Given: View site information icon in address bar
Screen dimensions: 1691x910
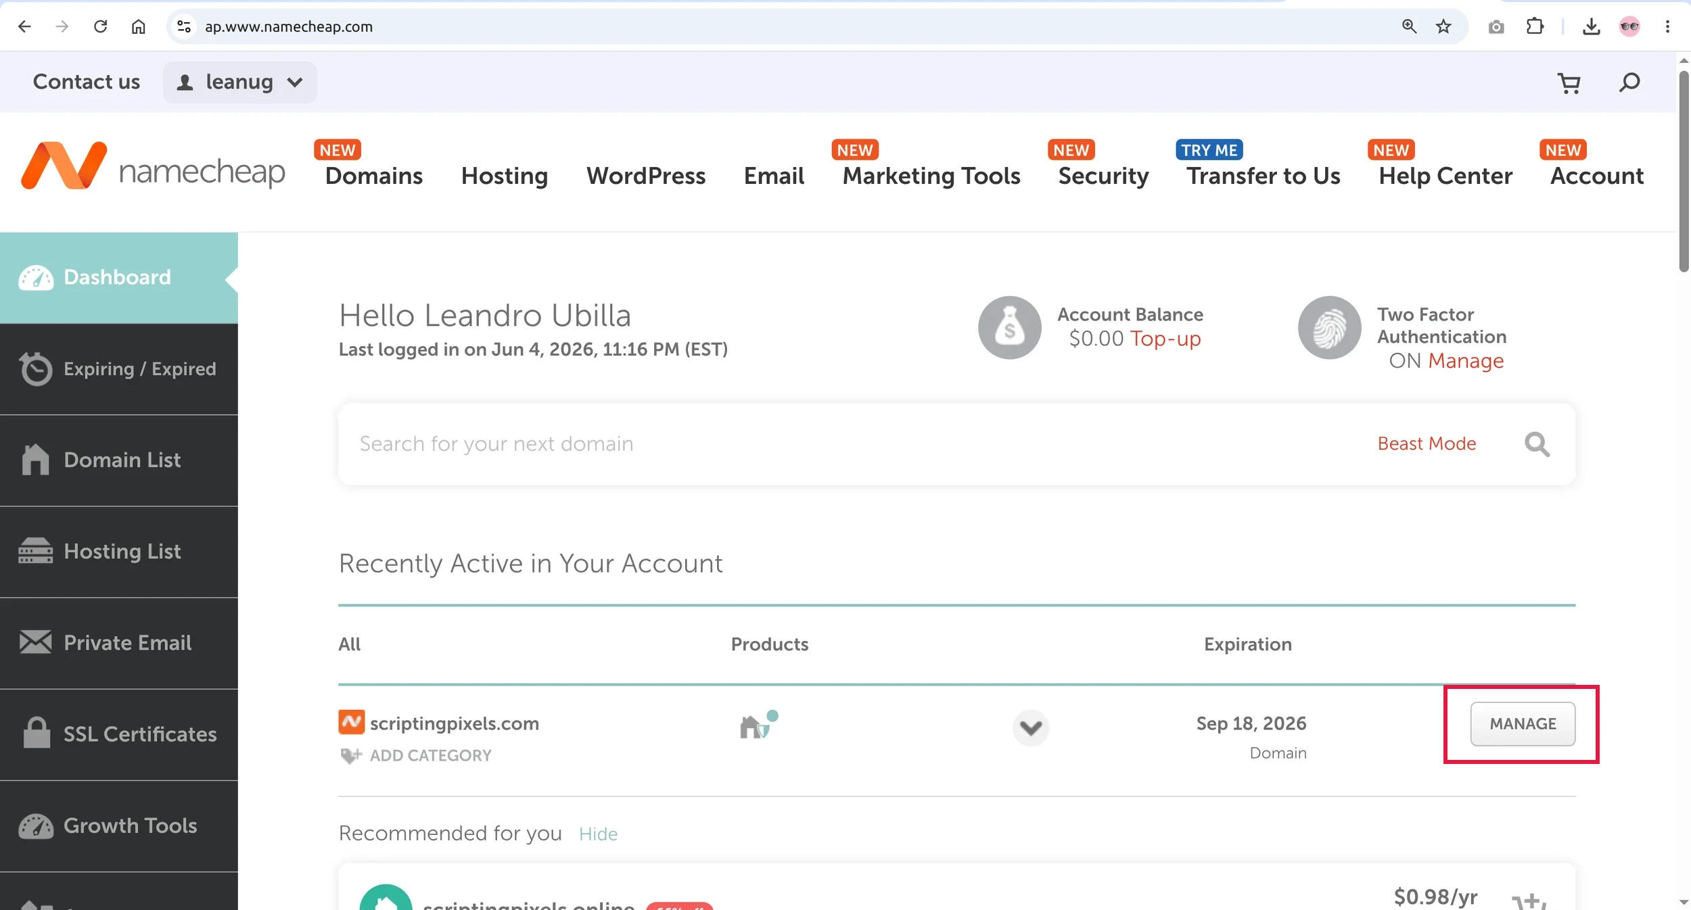Looking at the screenshot, I should [x=184, y=26].
